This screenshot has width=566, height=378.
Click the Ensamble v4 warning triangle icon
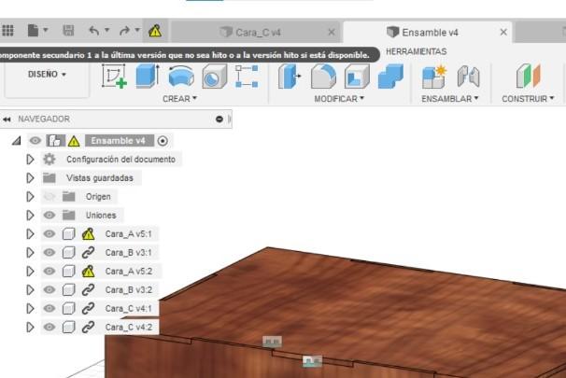[74, 141]
